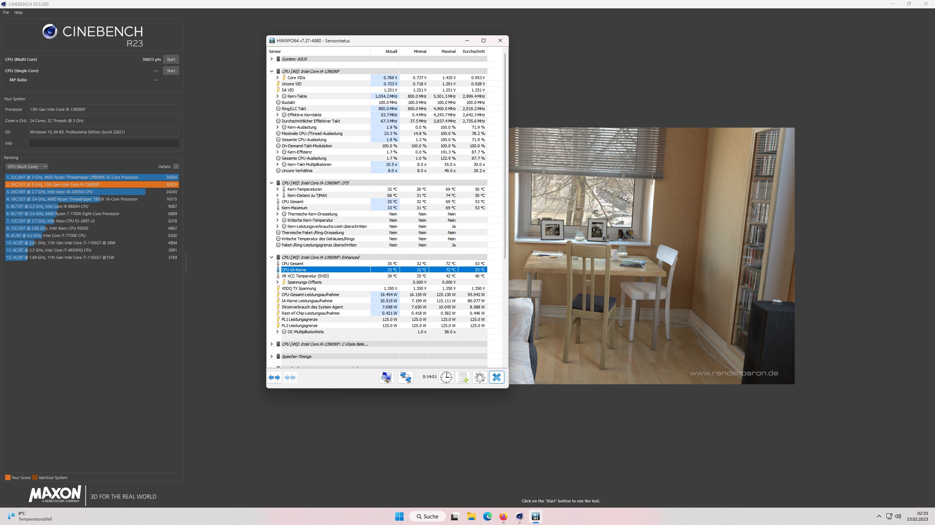Click the network monitors remote sensor icon
Image resolution: width=935 pixels, height=525 pixels.
(x=405, y=377)
